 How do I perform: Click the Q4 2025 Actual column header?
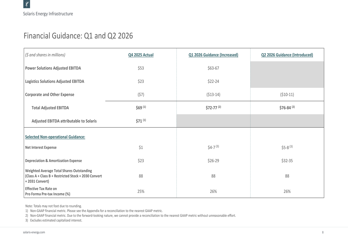pyautogui.click(x=141, y=55)
